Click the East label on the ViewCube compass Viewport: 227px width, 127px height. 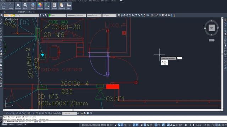(x=218, y=28)
